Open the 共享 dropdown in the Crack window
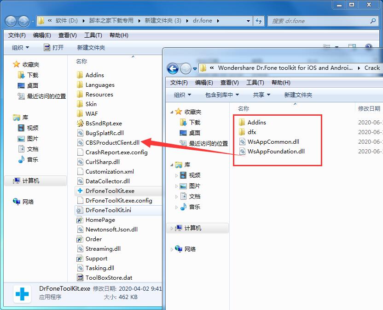383x310 pixels. [x=261, y=95]
